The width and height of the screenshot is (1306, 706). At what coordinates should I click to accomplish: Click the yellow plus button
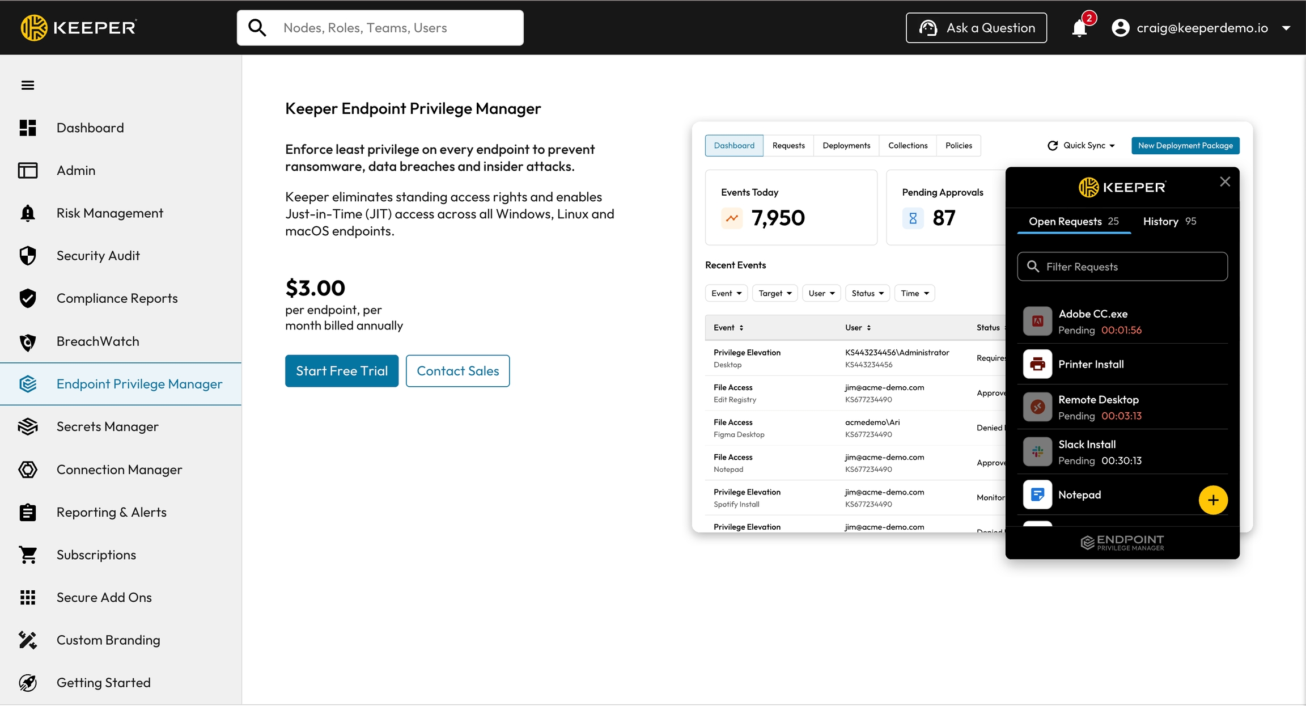click(x=1213, y=500)
